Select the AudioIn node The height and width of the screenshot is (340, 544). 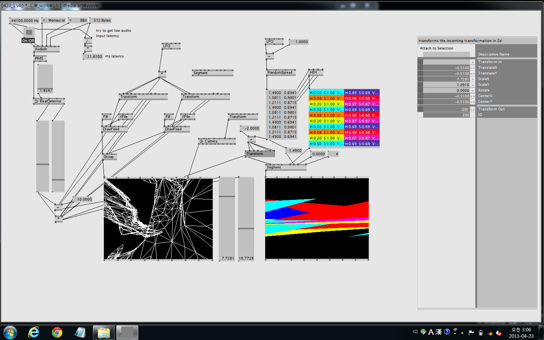[x=46, y=49]
